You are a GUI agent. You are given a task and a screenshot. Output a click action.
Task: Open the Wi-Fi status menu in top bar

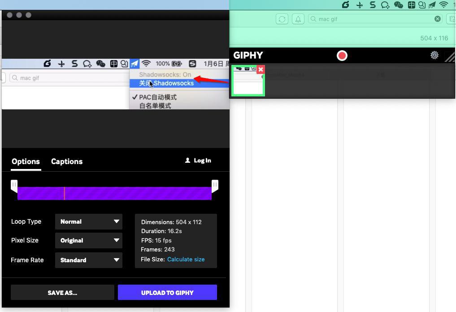click(443, 4)
